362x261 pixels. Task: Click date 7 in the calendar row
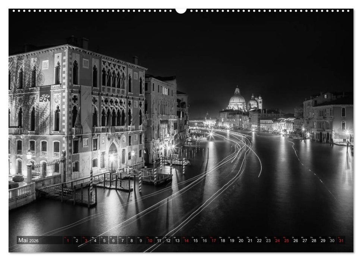[x=122, y=240]
